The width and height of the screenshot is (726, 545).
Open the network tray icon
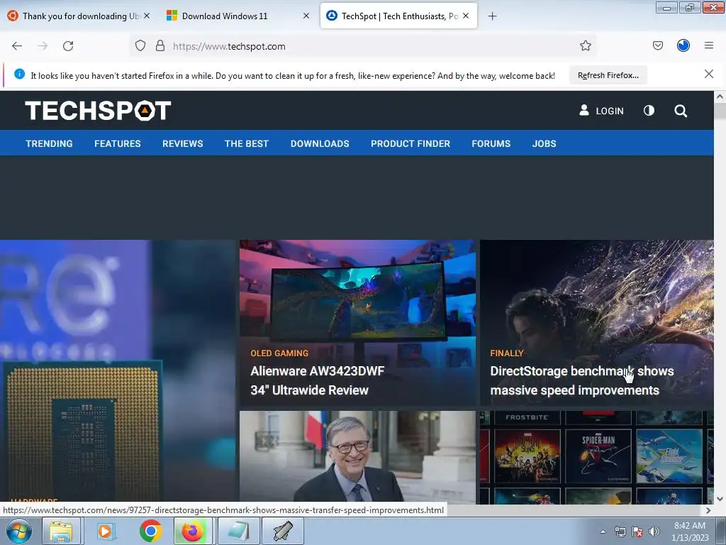[x=620, y=532]
